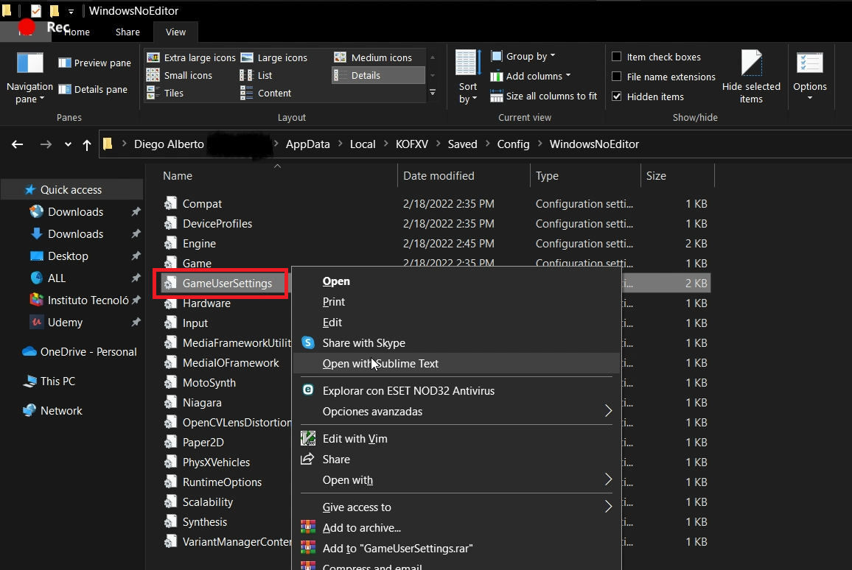Viewport: 852px width, 570px height.
Task: Expand the Opciones avanzadas submenu arrow
Action: 608,412
